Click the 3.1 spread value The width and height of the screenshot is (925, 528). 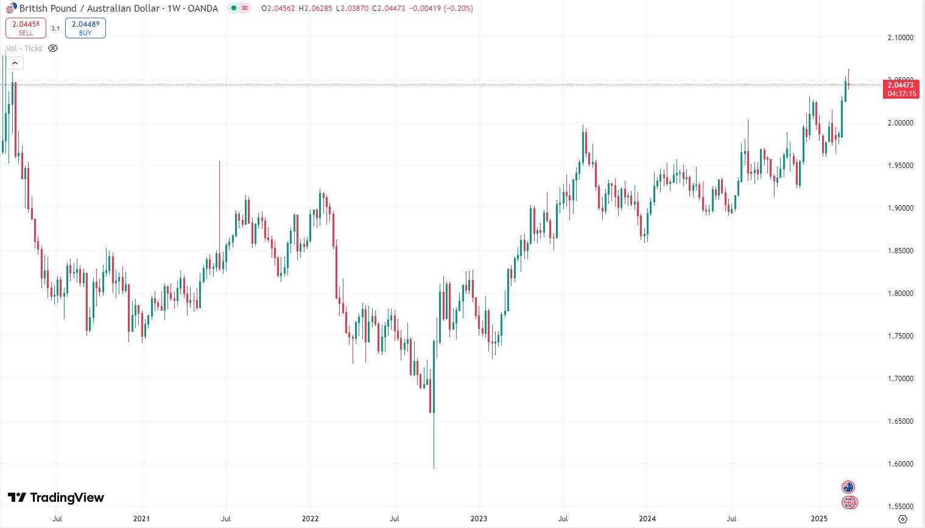click(x=55, y=29)
